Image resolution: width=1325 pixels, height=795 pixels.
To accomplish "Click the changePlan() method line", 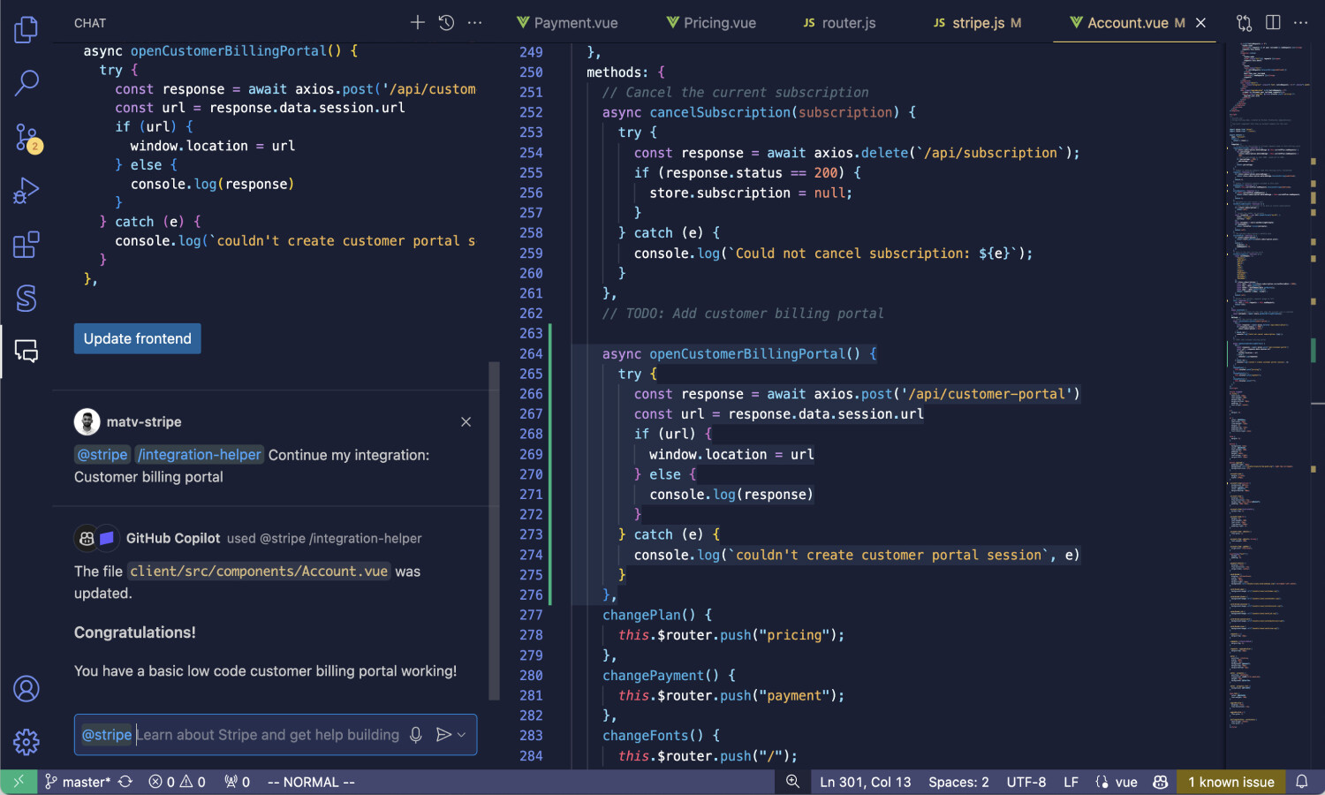I will 657,615.
